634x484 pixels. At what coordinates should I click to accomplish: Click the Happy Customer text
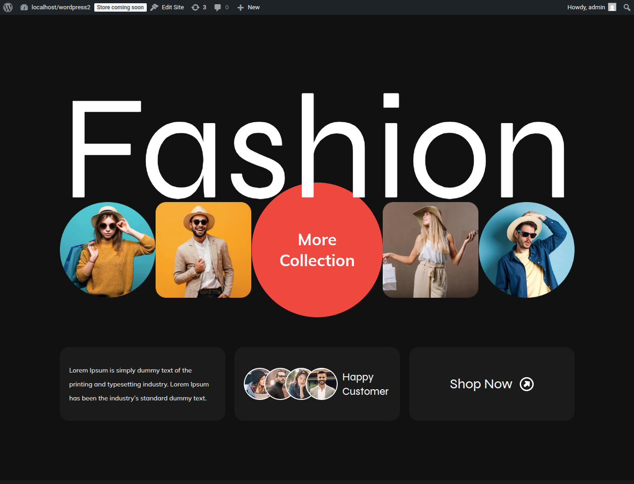click(366, 384)
